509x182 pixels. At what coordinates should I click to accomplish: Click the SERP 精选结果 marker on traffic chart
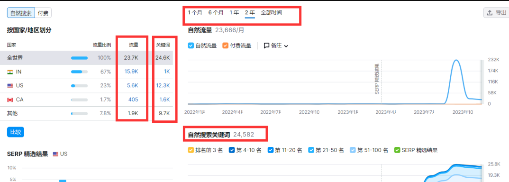click(377, 79)
